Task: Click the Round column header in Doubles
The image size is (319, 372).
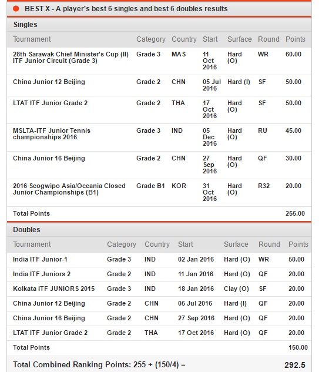Action: tap(269, 244)
